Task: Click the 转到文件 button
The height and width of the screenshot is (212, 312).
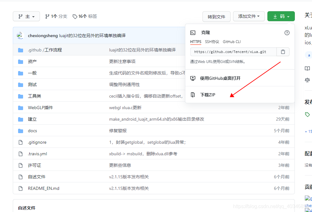Action: [216, 17]
